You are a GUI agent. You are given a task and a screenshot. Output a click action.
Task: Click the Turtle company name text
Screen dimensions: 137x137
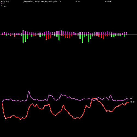click(77, 2)
